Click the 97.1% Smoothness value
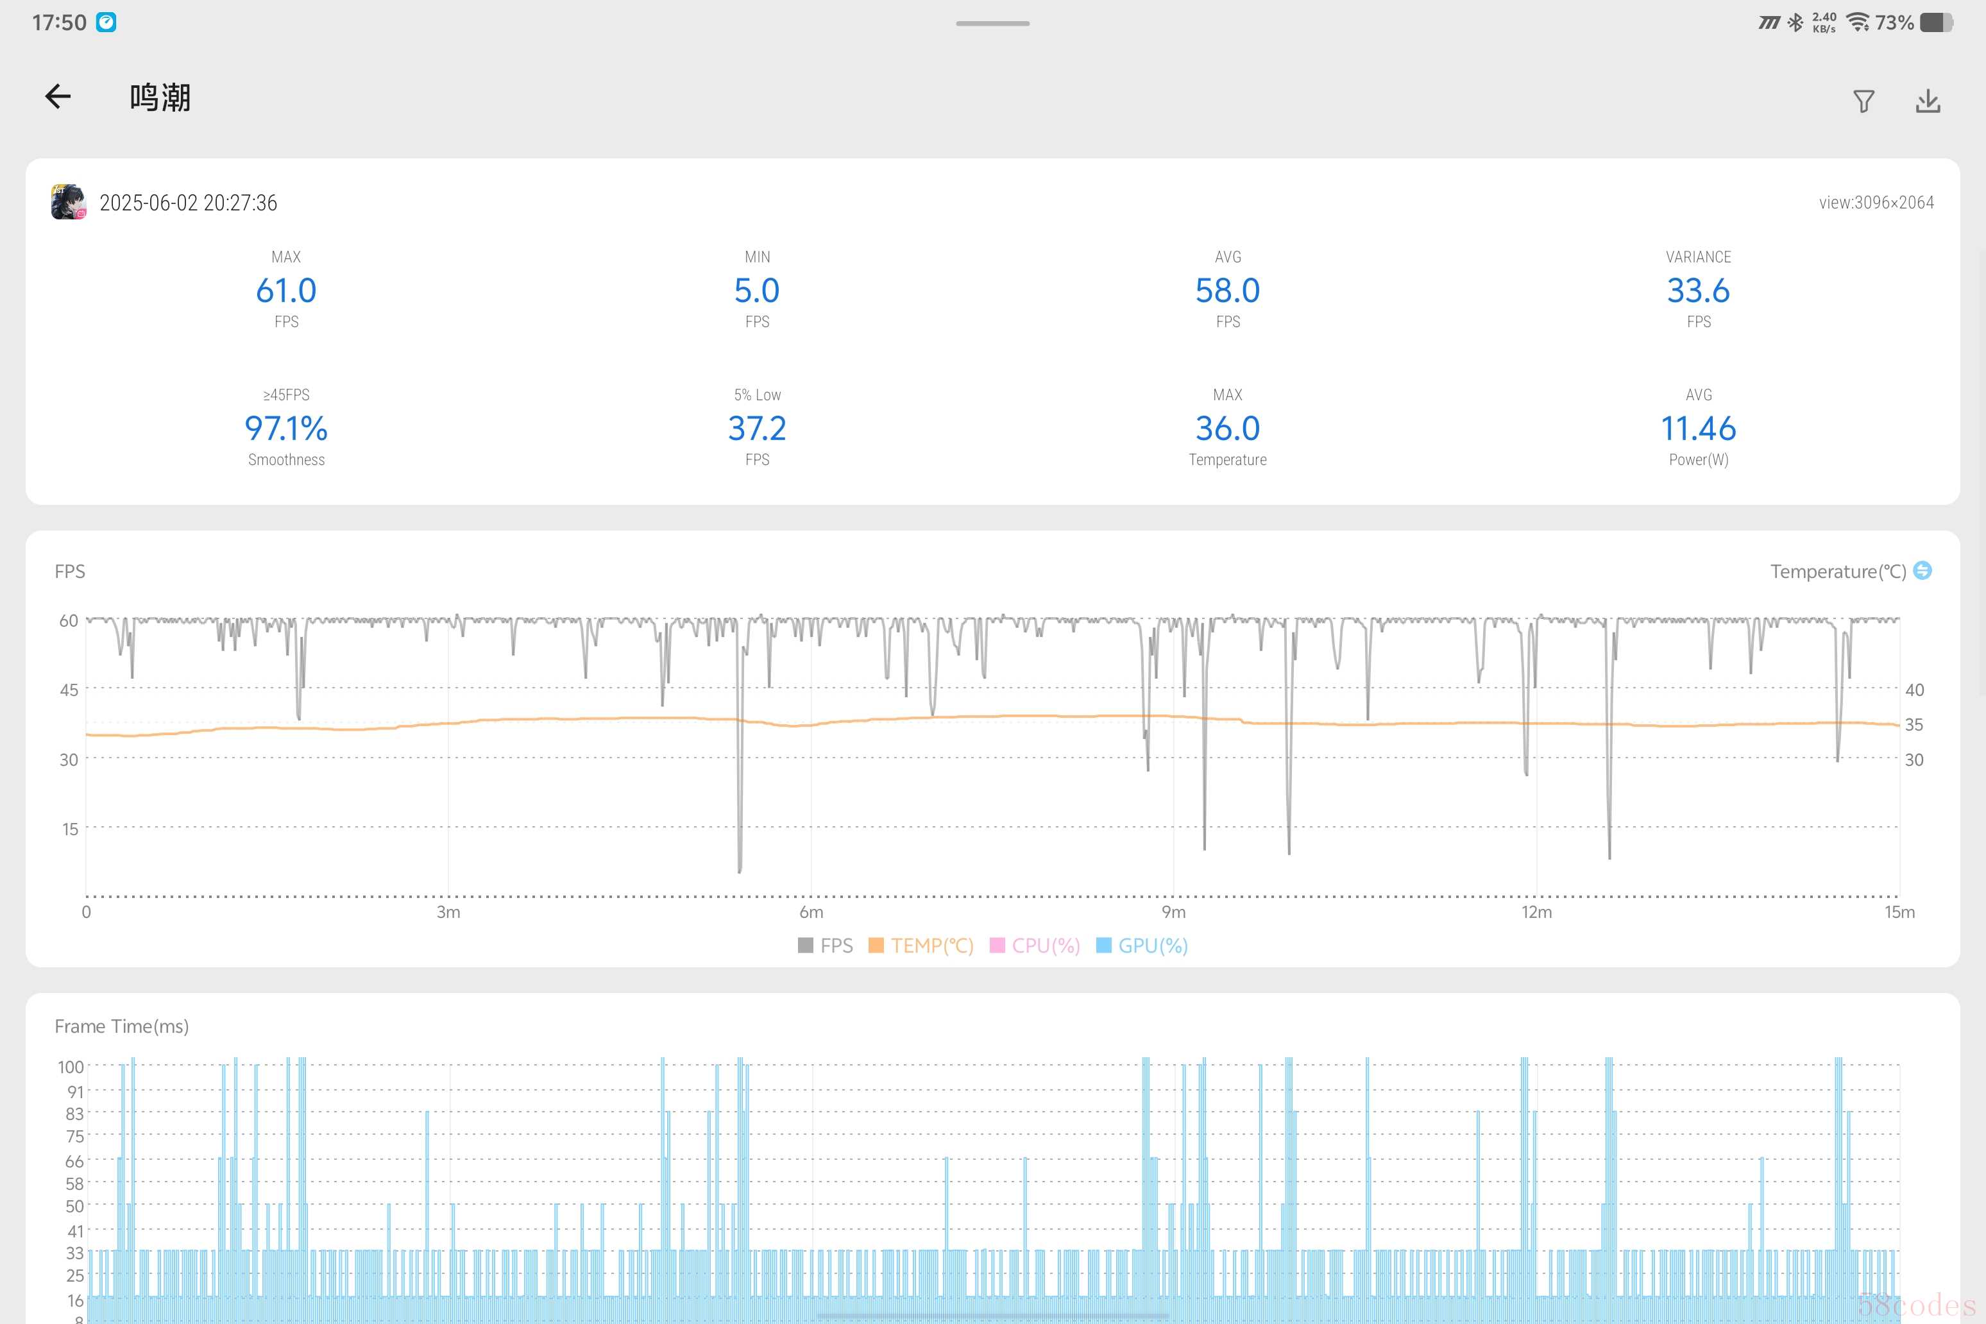The image size is (1986, 1324). pyautogui.click(x=286, y=429)
